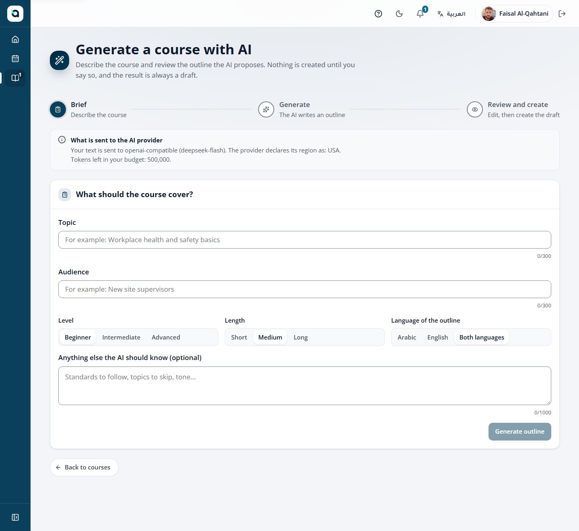Click the 'Tokens left in your budget: 500,000.' text

[121, 160]
